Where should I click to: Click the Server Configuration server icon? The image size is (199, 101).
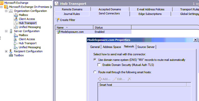pos(11,31)
